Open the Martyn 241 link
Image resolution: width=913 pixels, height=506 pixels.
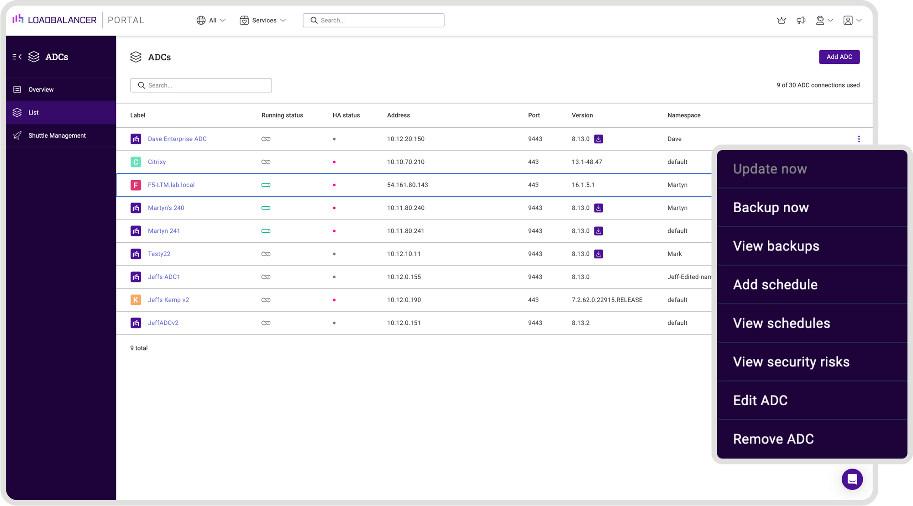tap(164, 231)
